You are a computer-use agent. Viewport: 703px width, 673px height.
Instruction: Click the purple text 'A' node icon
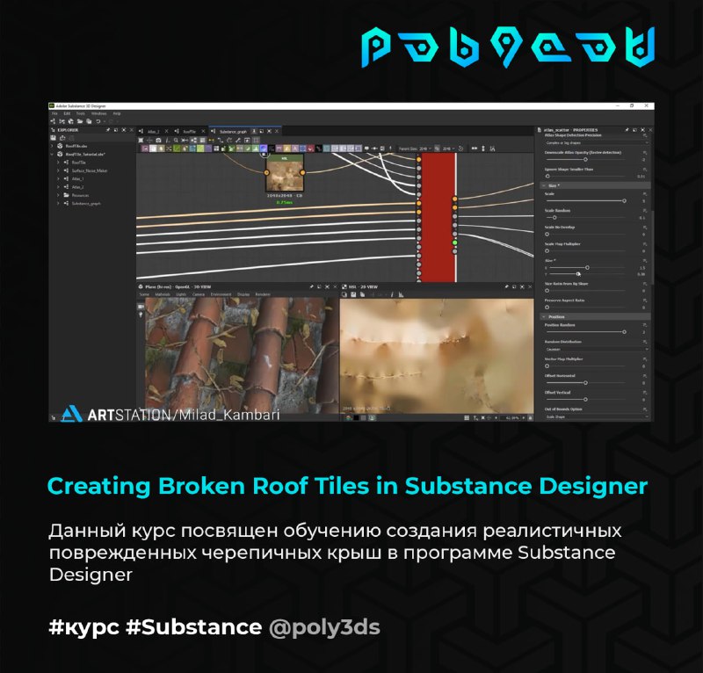pos(295,148)
